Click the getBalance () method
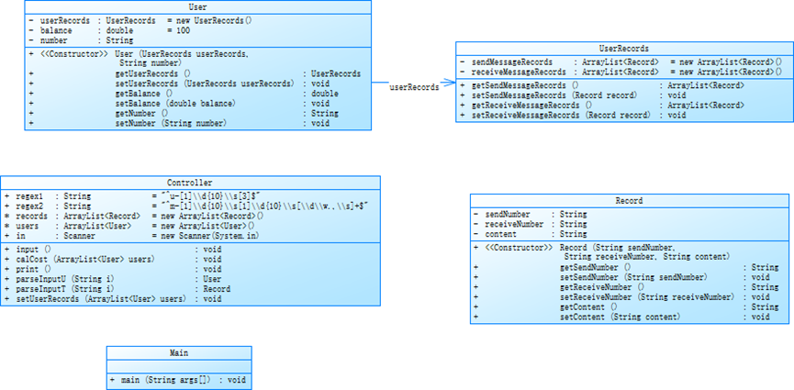The image size is (794, 390). pyautogui.click(x=184, y=94)
